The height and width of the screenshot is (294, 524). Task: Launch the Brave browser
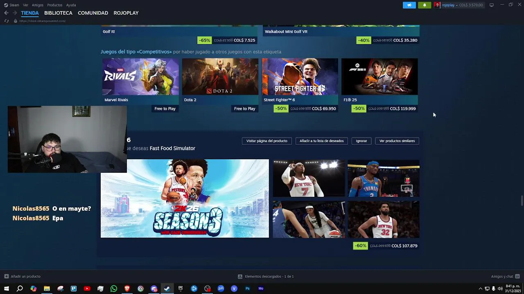pyautogui.click(x=127, y=289)
